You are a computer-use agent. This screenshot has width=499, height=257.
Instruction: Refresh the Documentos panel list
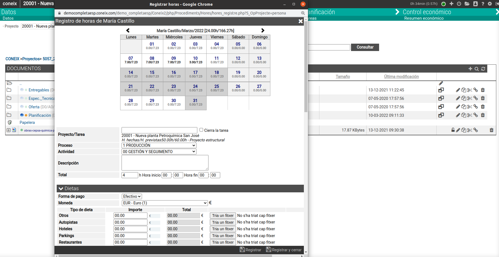tap(483, 69)
